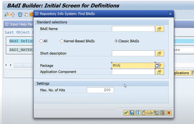Image resolution: width=194 pixels, height=124 pixels.
Task: Click the green-and-orange squares icon in BAdI Builder toolbar
Action: tap(7, 14)
